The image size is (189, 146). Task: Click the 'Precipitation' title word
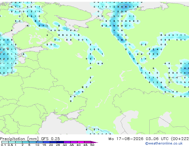[x=13, y=139]
